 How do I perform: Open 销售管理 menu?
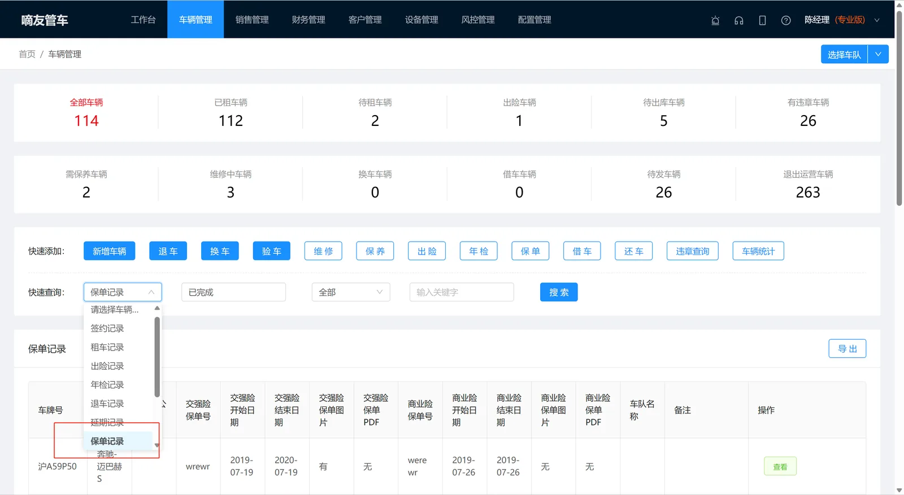point(252,19)
